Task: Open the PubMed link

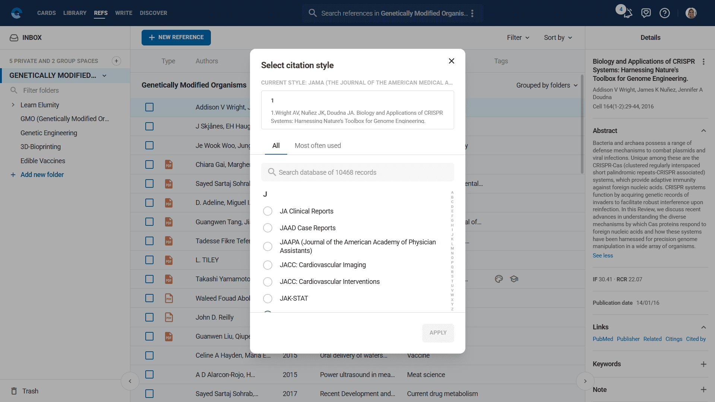Action: (x=602, y=339)
